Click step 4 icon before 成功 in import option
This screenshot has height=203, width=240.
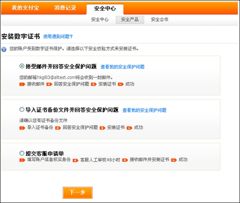(129, 128)
